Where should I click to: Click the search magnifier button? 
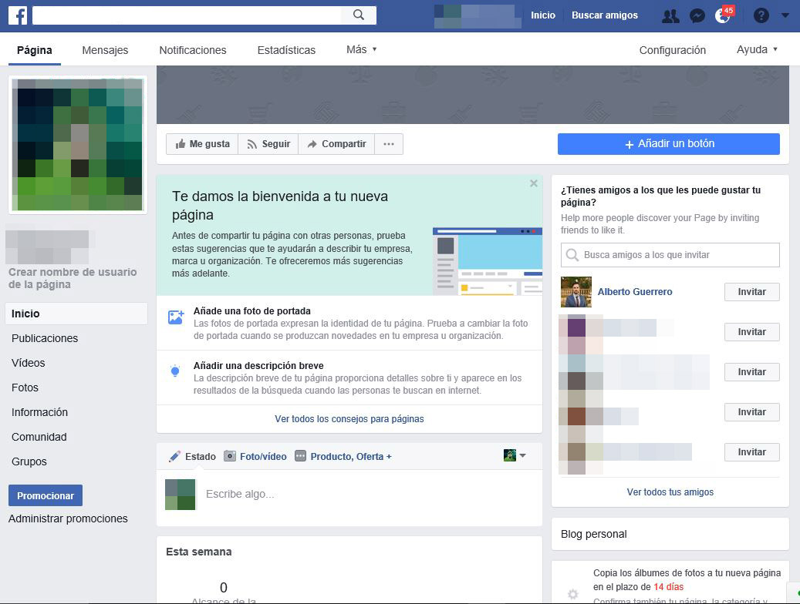[359, 15]
